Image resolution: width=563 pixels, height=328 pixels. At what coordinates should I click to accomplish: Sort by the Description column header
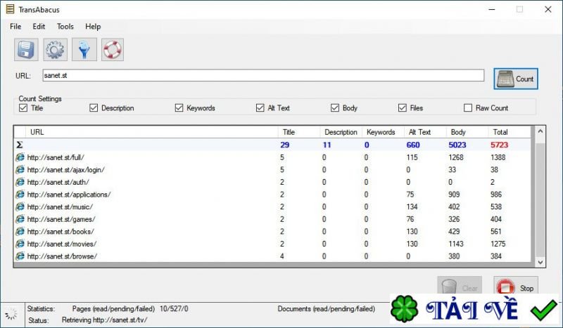tap(341, 132)
